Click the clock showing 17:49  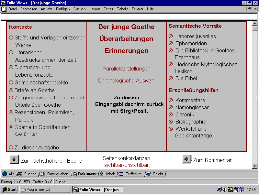point(251,190)
